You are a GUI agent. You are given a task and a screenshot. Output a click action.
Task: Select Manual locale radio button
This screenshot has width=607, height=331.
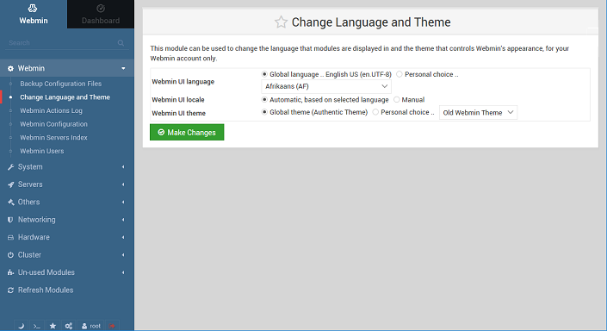[x=396, y=100]
